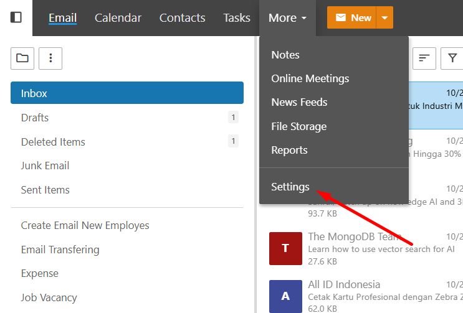Open the folder actions three-dot menu
Screen dimensions: 463x313
click(x=50, y=58)
